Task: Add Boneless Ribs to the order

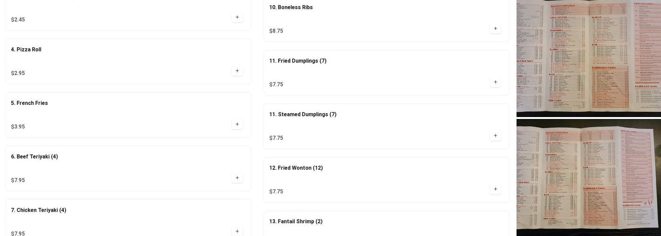Action: click(495, 29)
